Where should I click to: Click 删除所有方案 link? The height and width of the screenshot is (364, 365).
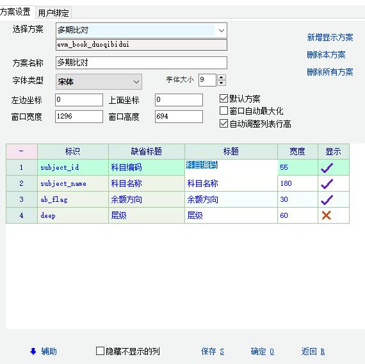pyautogui.click(x=330, y=72)
